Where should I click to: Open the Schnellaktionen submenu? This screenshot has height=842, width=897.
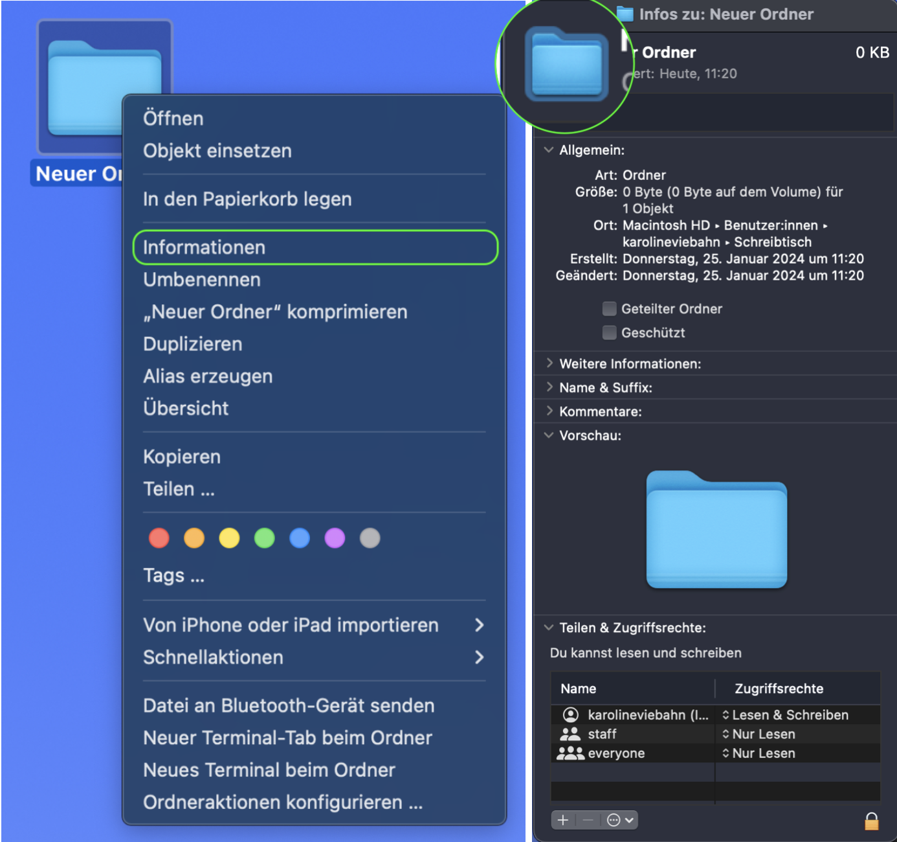pos(314,657)
